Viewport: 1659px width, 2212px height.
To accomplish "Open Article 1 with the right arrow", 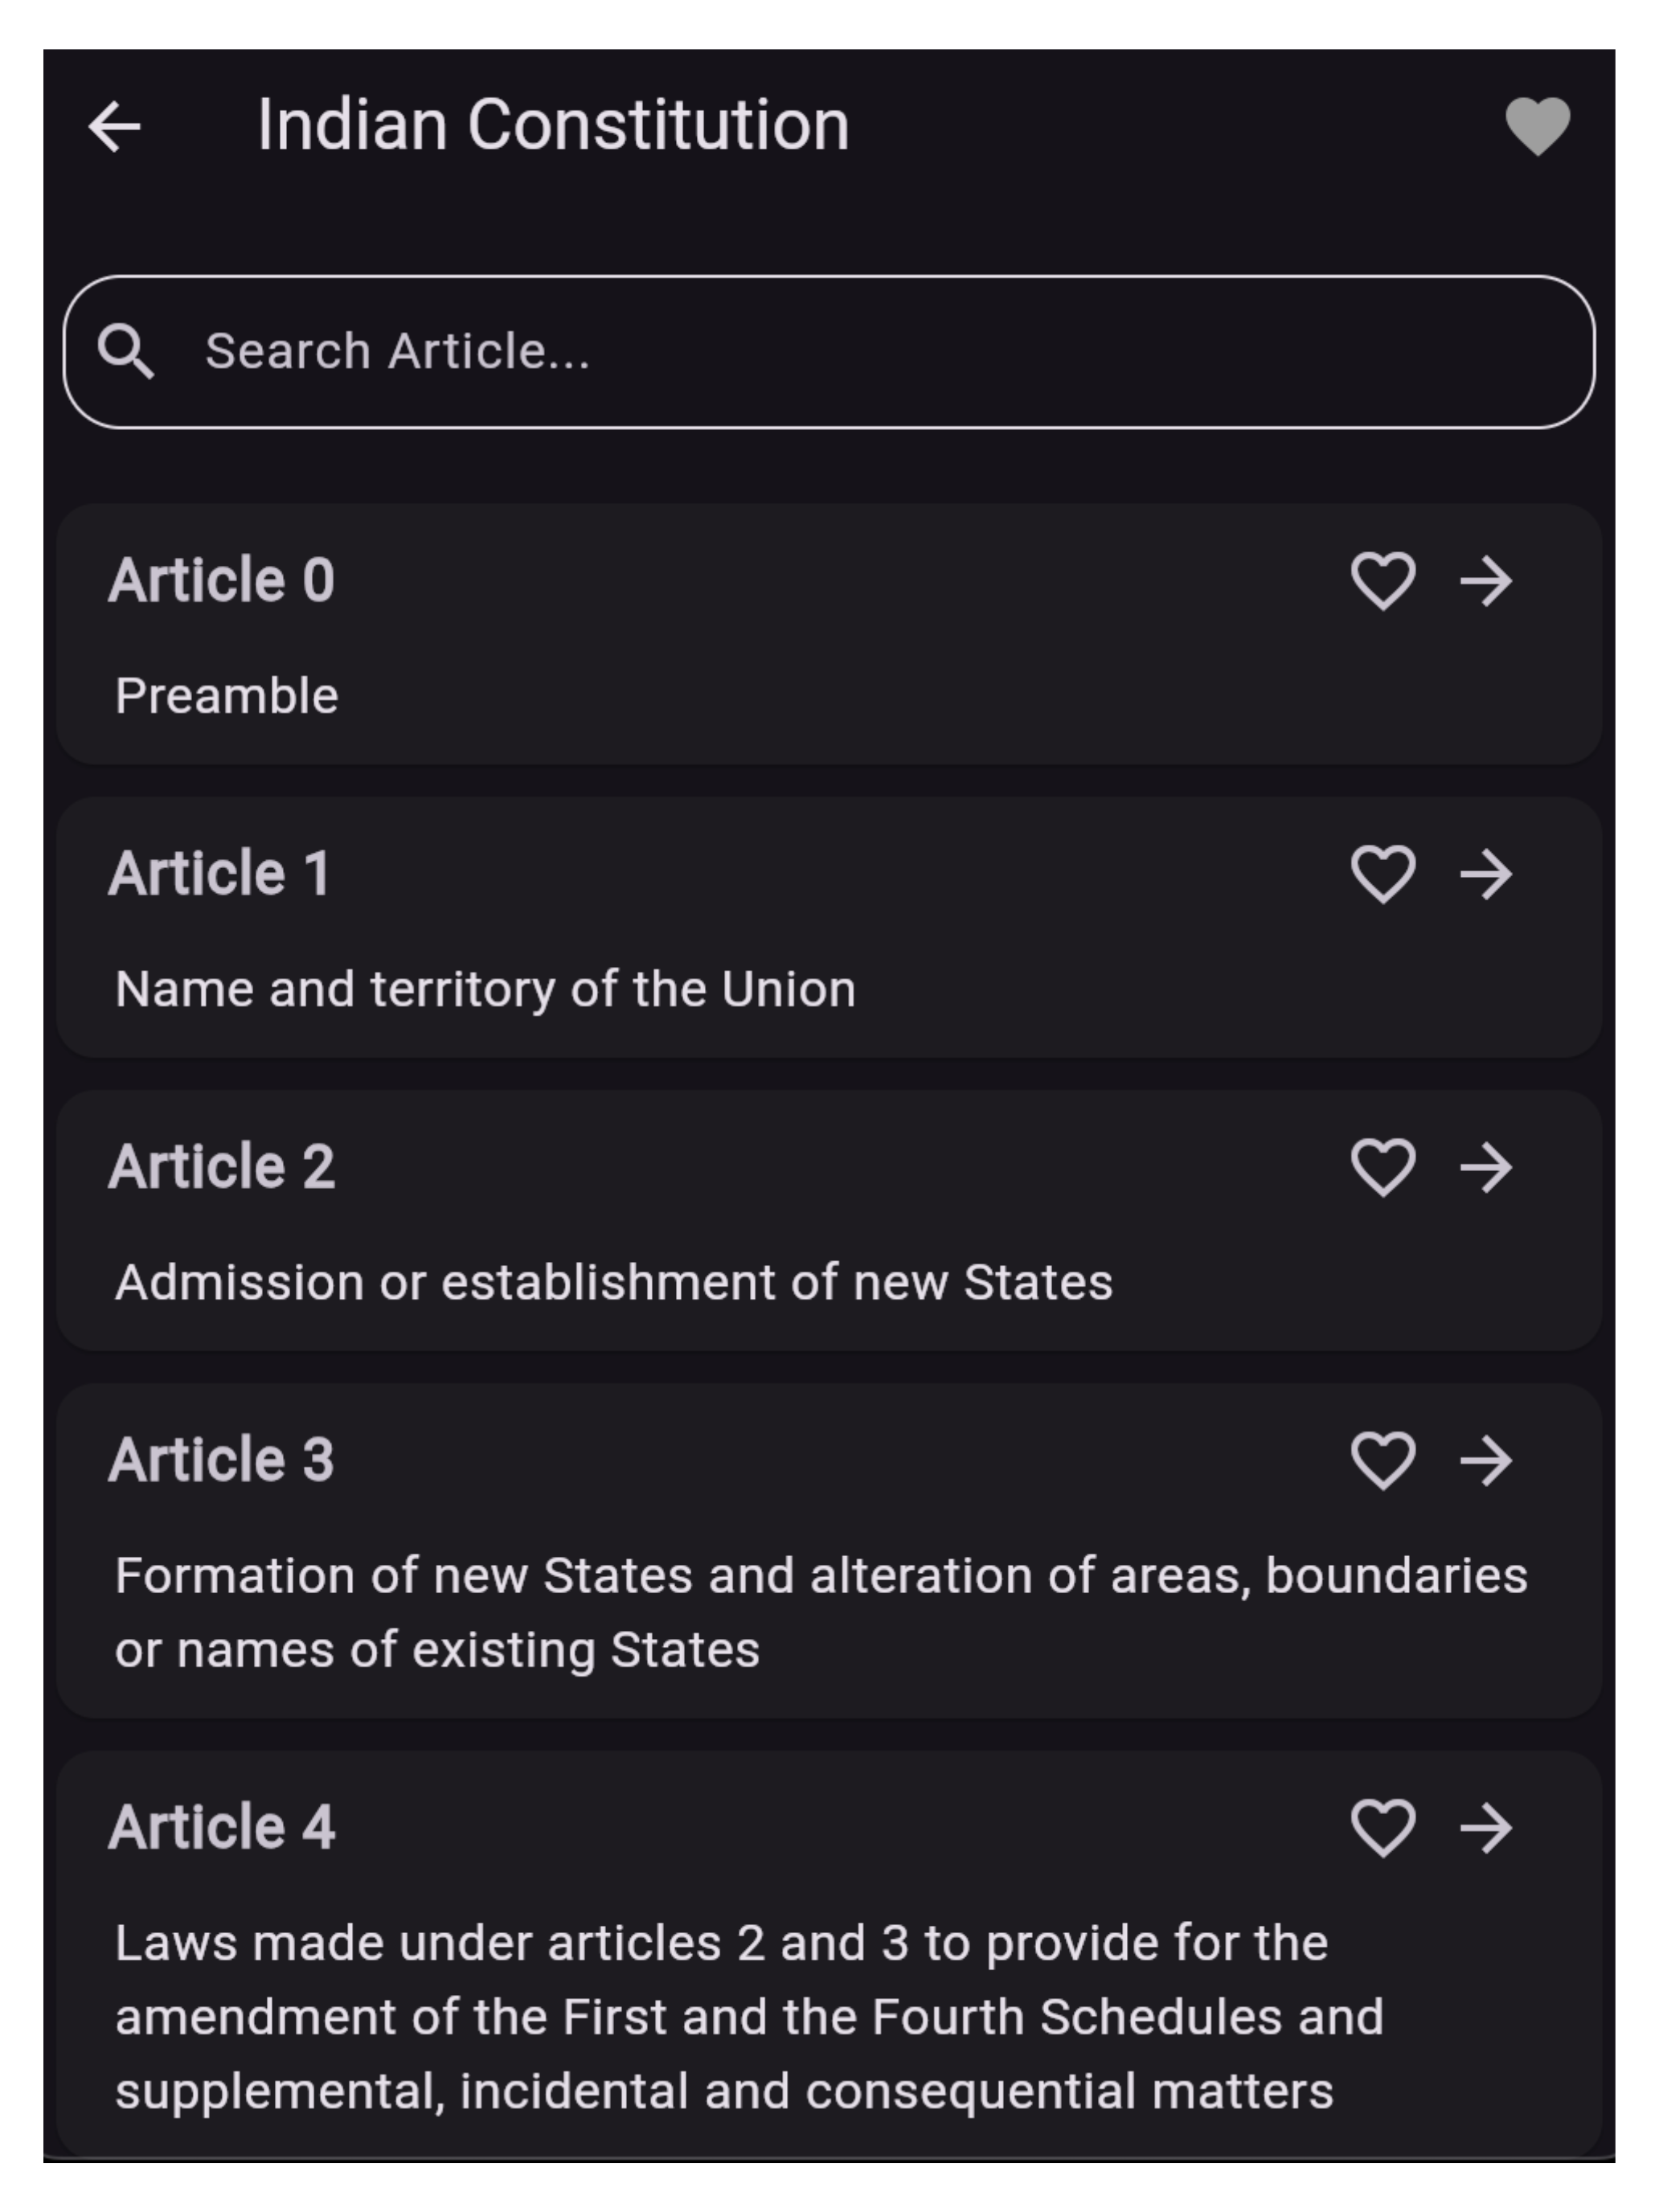I will click(1486, 874).
